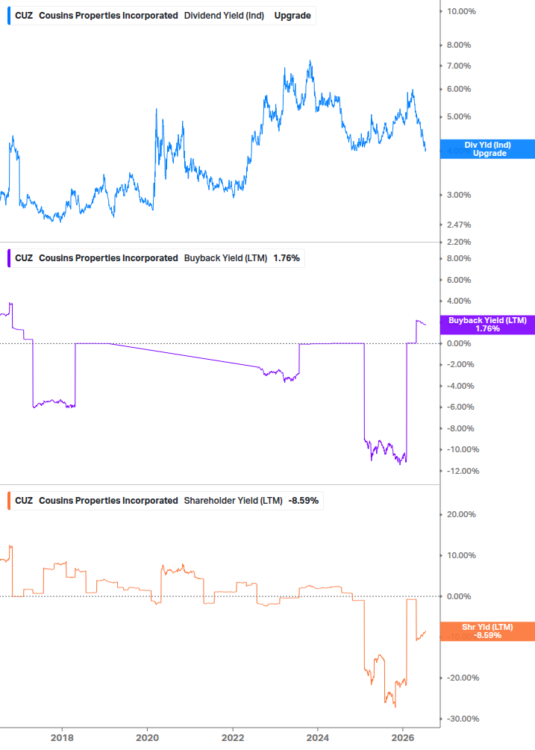
Task: Click the -8.59% value in Shareholder Yield legend
Action: click(303, 501)
